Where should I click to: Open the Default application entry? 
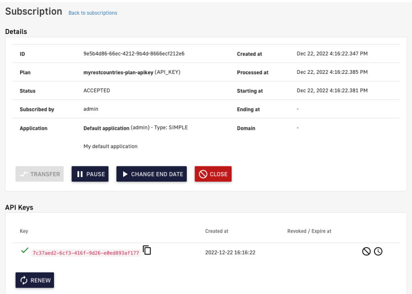[106, 128]
